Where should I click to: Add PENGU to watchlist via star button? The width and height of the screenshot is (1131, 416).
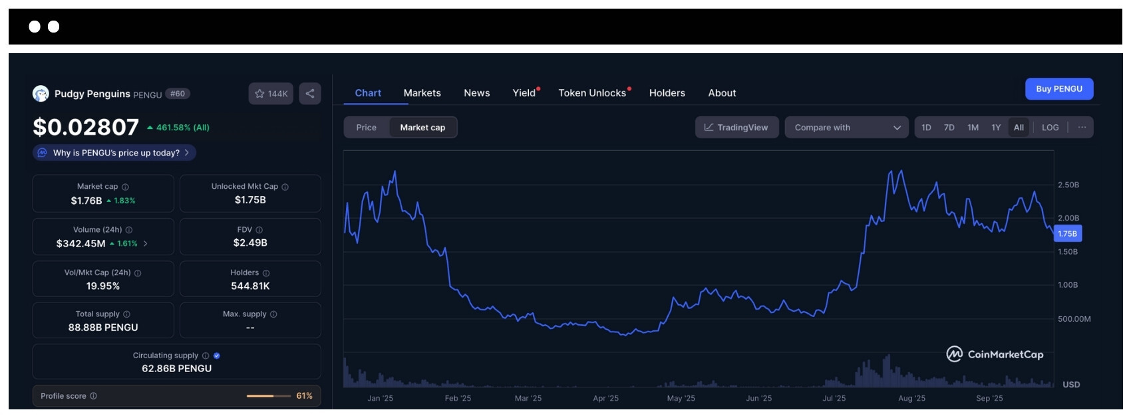tap(271, 94)
